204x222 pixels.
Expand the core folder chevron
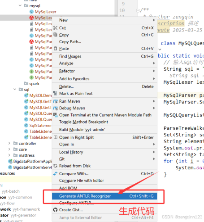[9, 149]
